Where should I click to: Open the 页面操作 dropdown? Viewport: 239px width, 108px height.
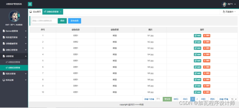(x=229, y=12)
